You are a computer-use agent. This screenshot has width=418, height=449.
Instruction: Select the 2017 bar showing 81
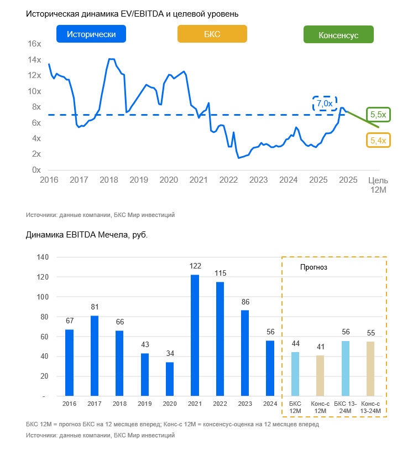94,356
